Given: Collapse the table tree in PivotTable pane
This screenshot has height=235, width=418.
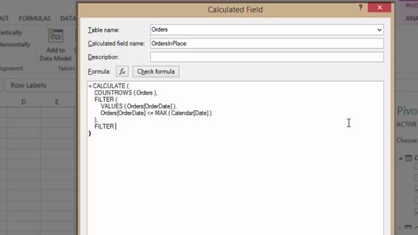Looking at the screenshot, I should point(400,158).
